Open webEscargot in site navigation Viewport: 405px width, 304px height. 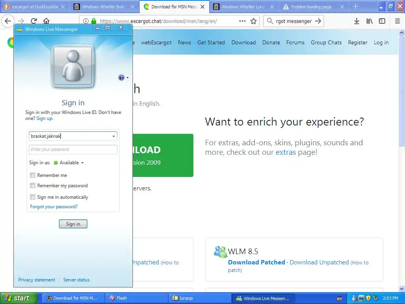point(156,42)
